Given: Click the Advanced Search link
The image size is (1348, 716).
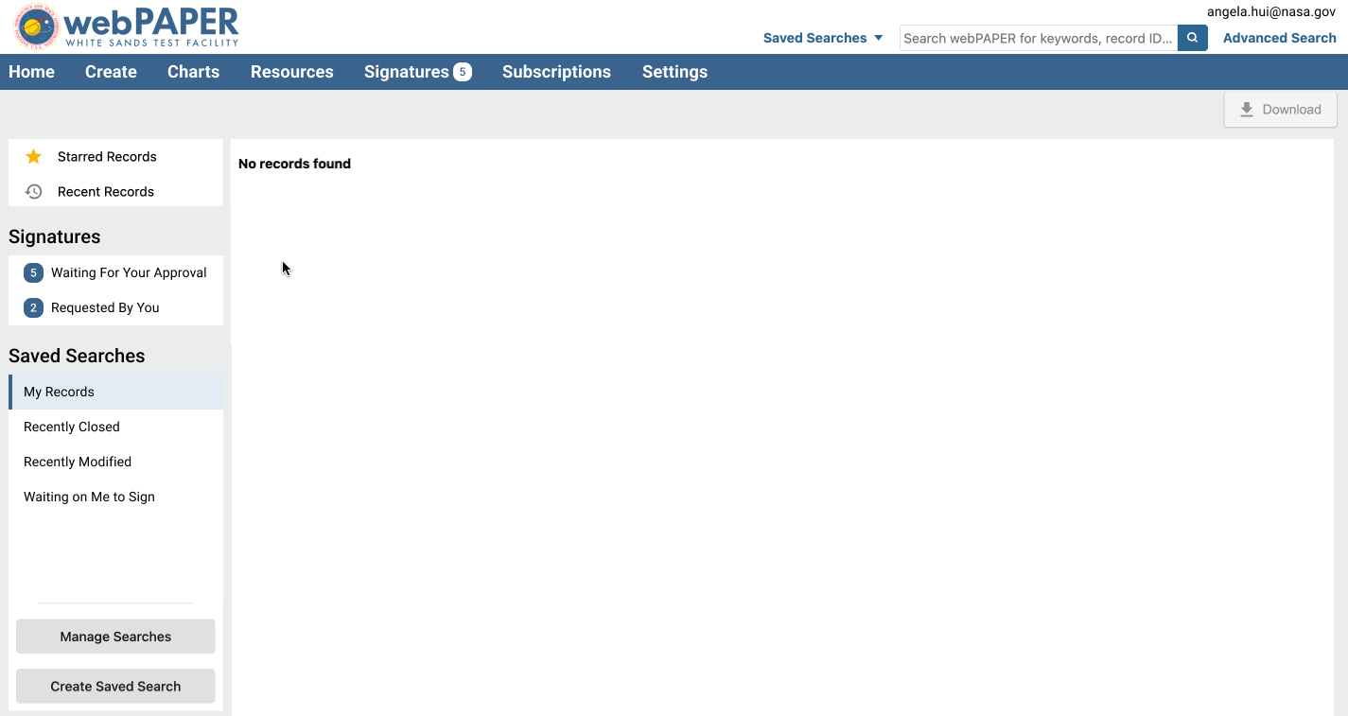Looking at the screenshot, I should pyautogui.click(x=1280, y=38).
